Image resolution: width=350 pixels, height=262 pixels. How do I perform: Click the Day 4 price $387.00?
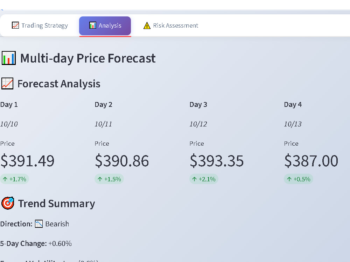point(311,161)
